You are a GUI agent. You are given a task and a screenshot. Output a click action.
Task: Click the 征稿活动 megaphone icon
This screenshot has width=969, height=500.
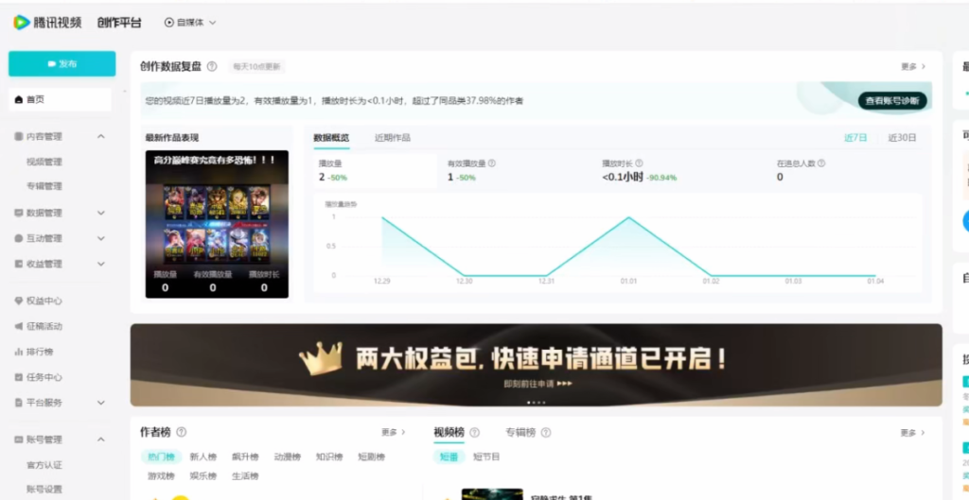(19, 326)
